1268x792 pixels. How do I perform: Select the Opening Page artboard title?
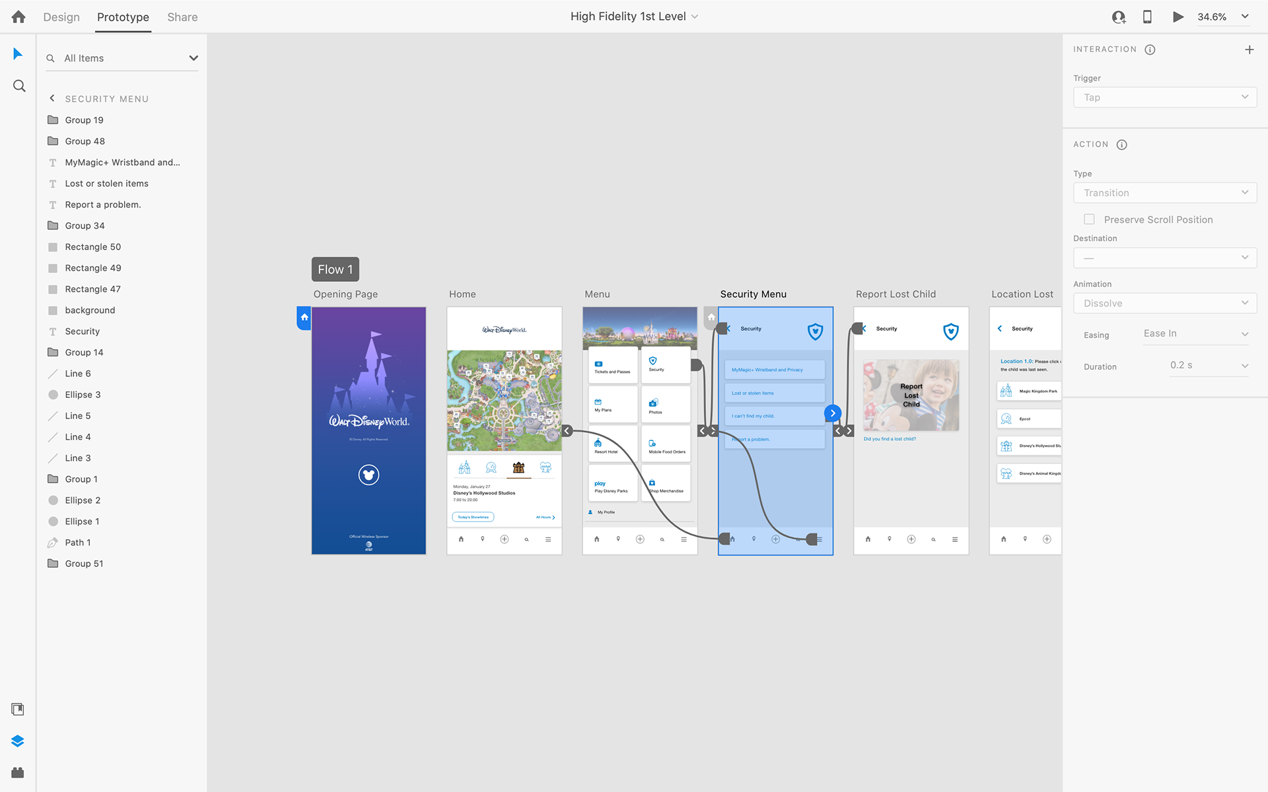(x=345, y=294)
